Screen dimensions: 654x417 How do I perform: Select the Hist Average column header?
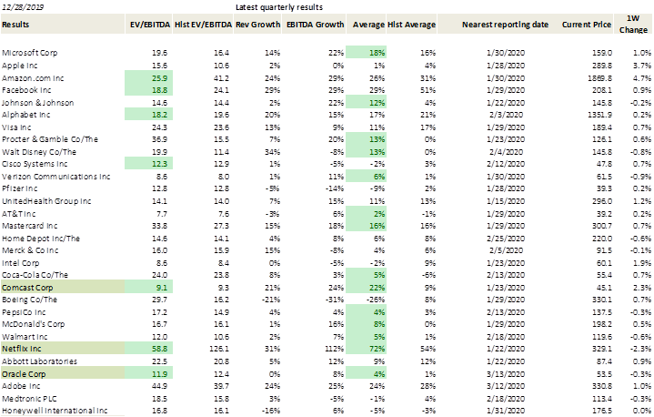412,25
